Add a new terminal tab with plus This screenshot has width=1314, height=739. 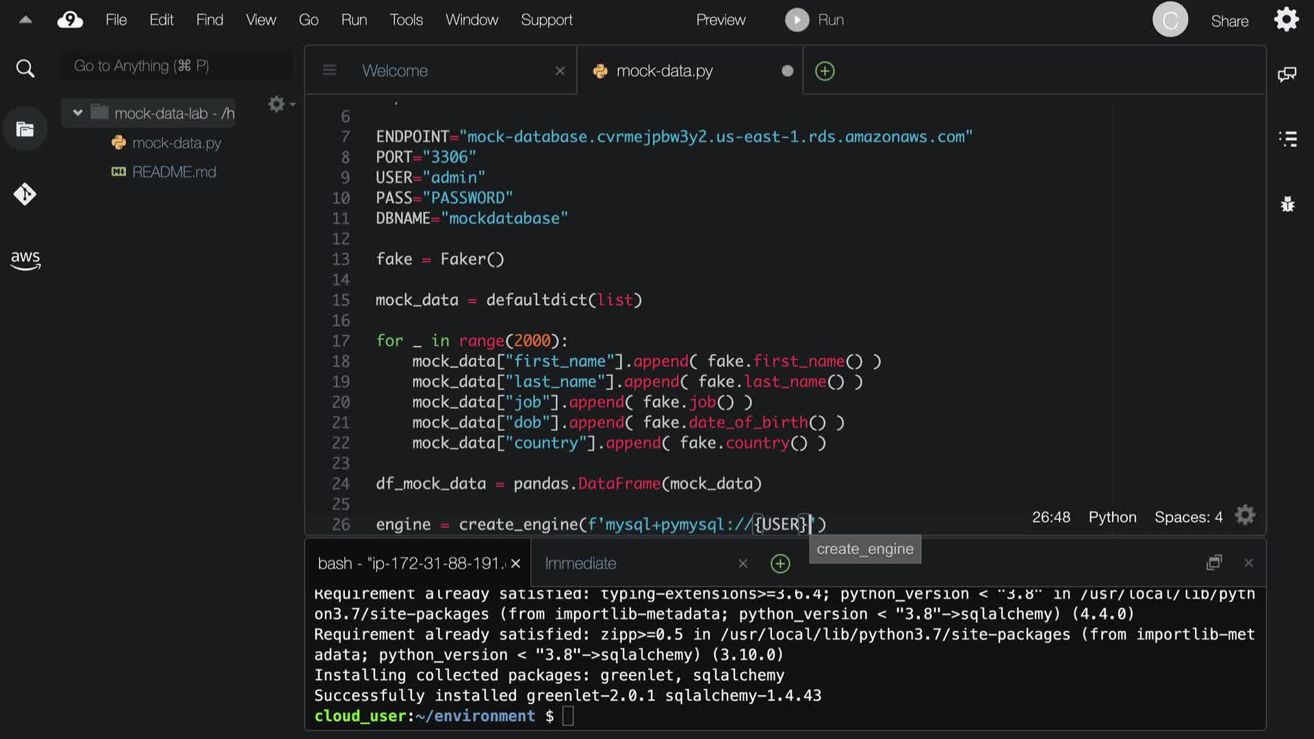(x=780, y=563)
